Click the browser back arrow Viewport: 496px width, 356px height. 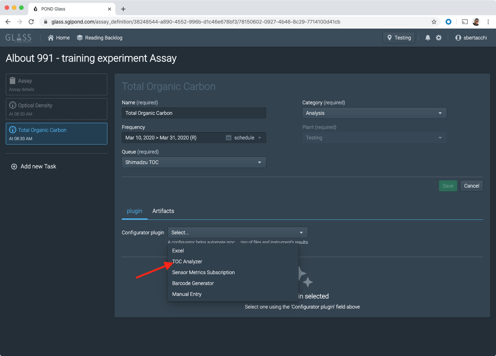tap(8, 22)
